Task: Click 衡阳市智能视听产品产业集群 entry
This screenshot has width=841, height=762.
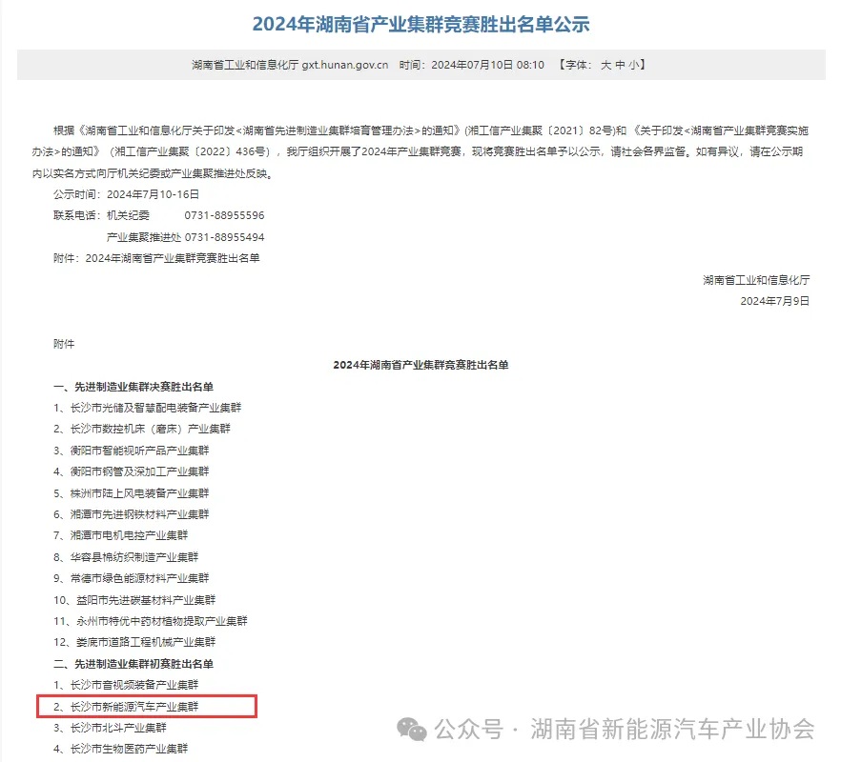Action: 131,451
